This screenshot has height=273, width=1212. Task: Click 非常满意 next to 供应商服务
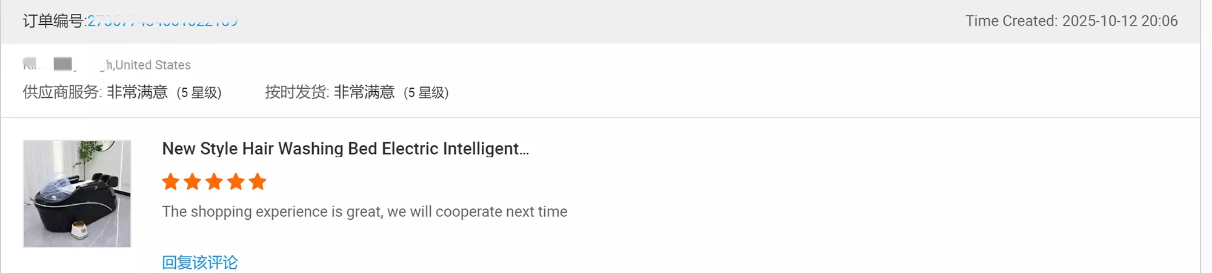tap(137, 92)
